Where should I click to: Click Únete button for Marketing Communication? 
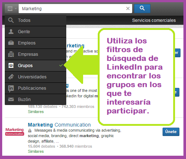(171, 132)
